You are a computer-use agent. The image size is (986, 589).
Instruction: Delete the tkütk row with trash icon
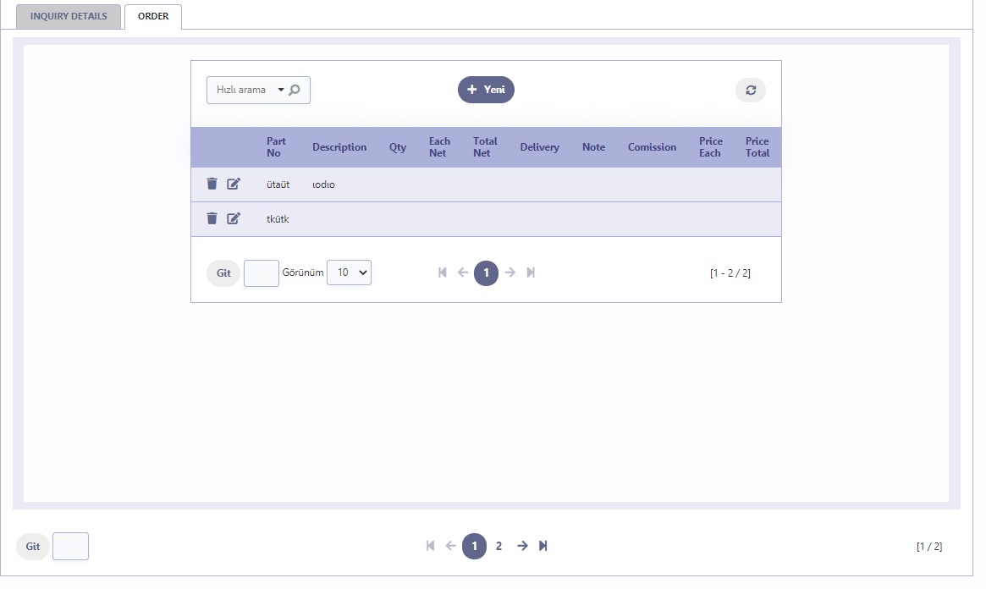click(212, 218)
